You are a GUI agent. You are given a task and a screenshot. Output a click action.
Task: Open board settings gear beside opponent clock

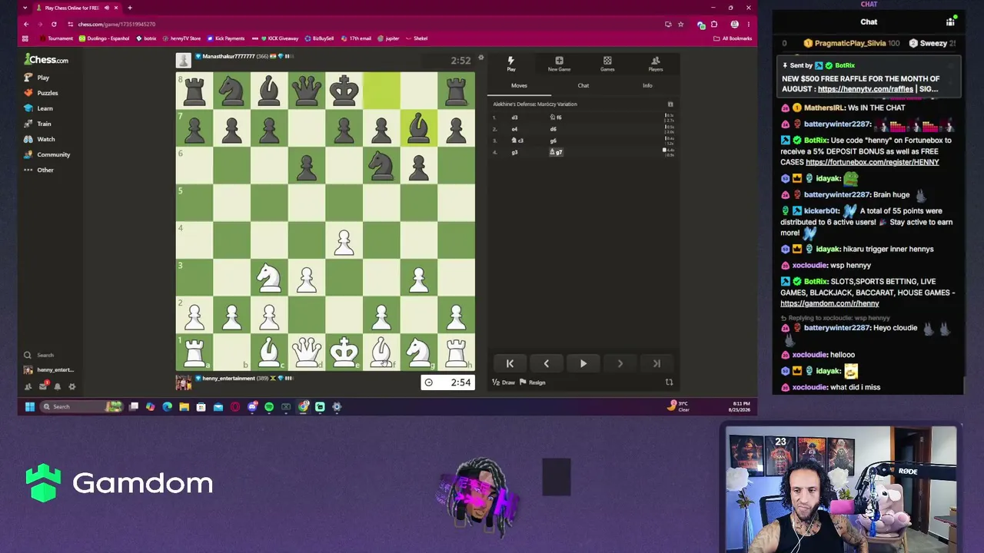click(x=481, y=58)
